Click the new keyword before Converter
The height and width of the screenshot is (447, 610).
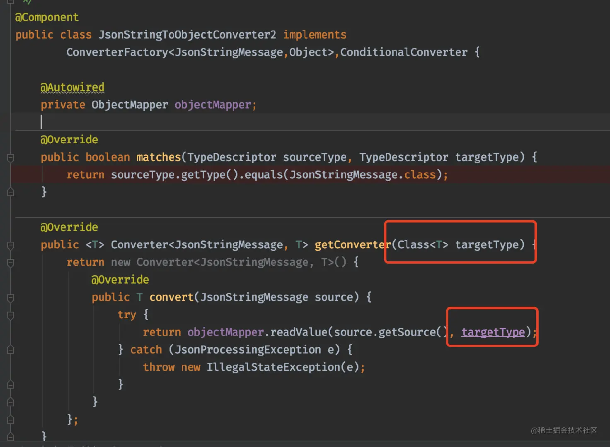pyautogui.click(x=121, y=262)
